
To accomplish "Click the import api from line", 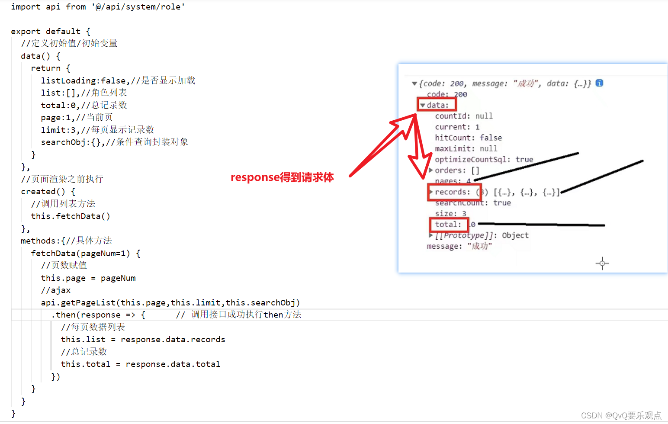I will 98,6.
